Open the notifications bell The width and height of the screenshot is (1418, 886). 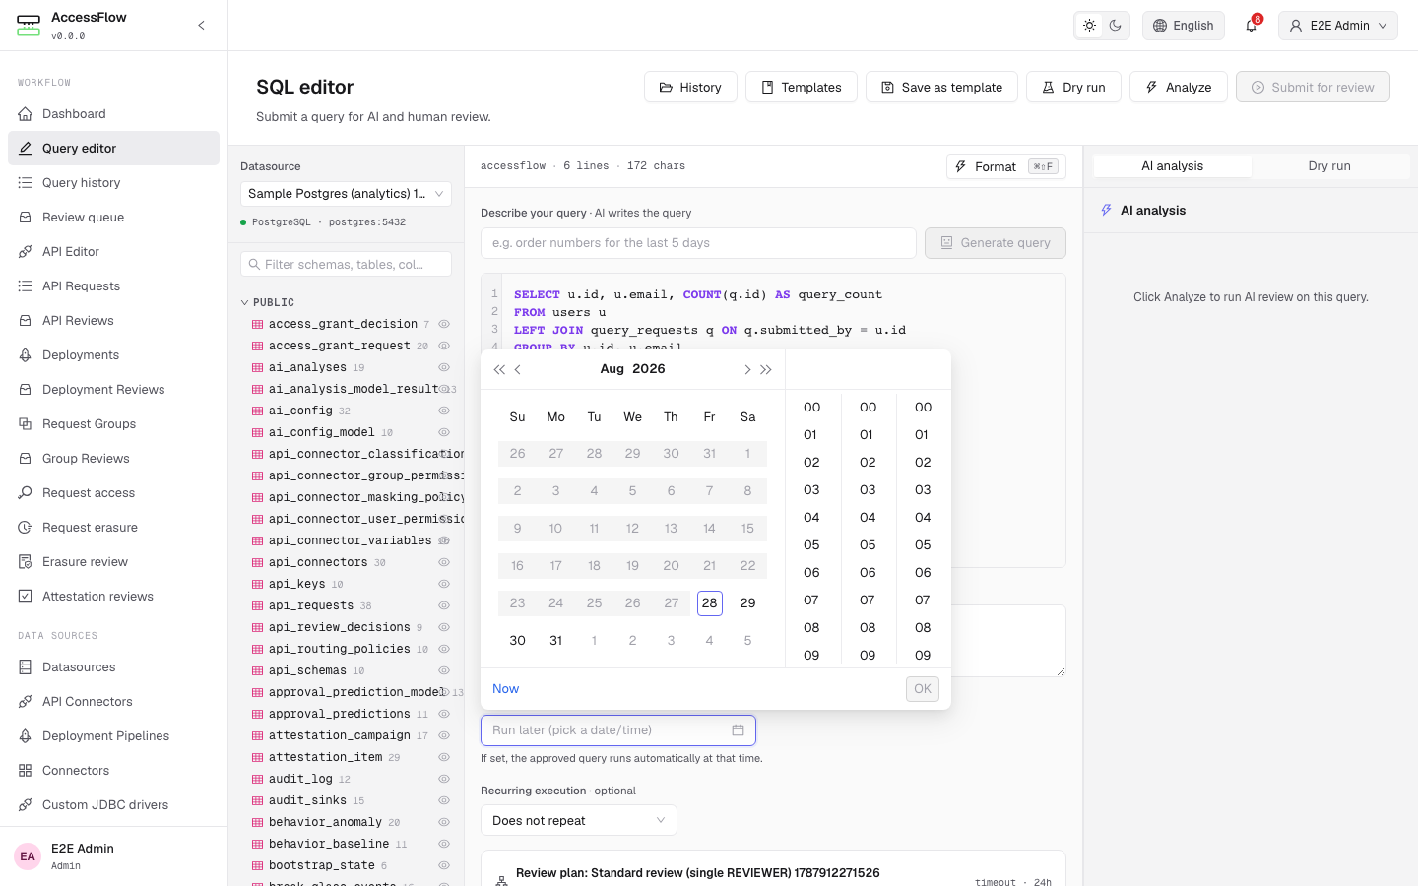pos(1251,26)
